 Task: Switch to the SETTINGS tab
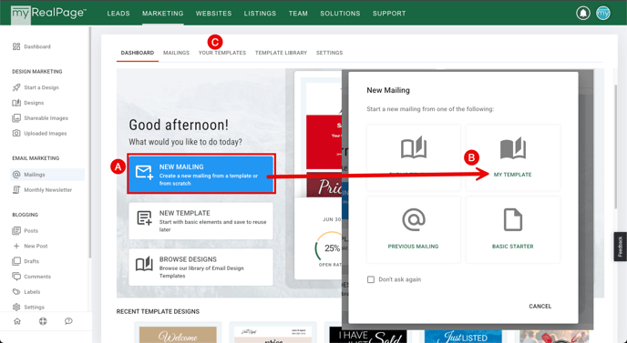tap(330, 53)
